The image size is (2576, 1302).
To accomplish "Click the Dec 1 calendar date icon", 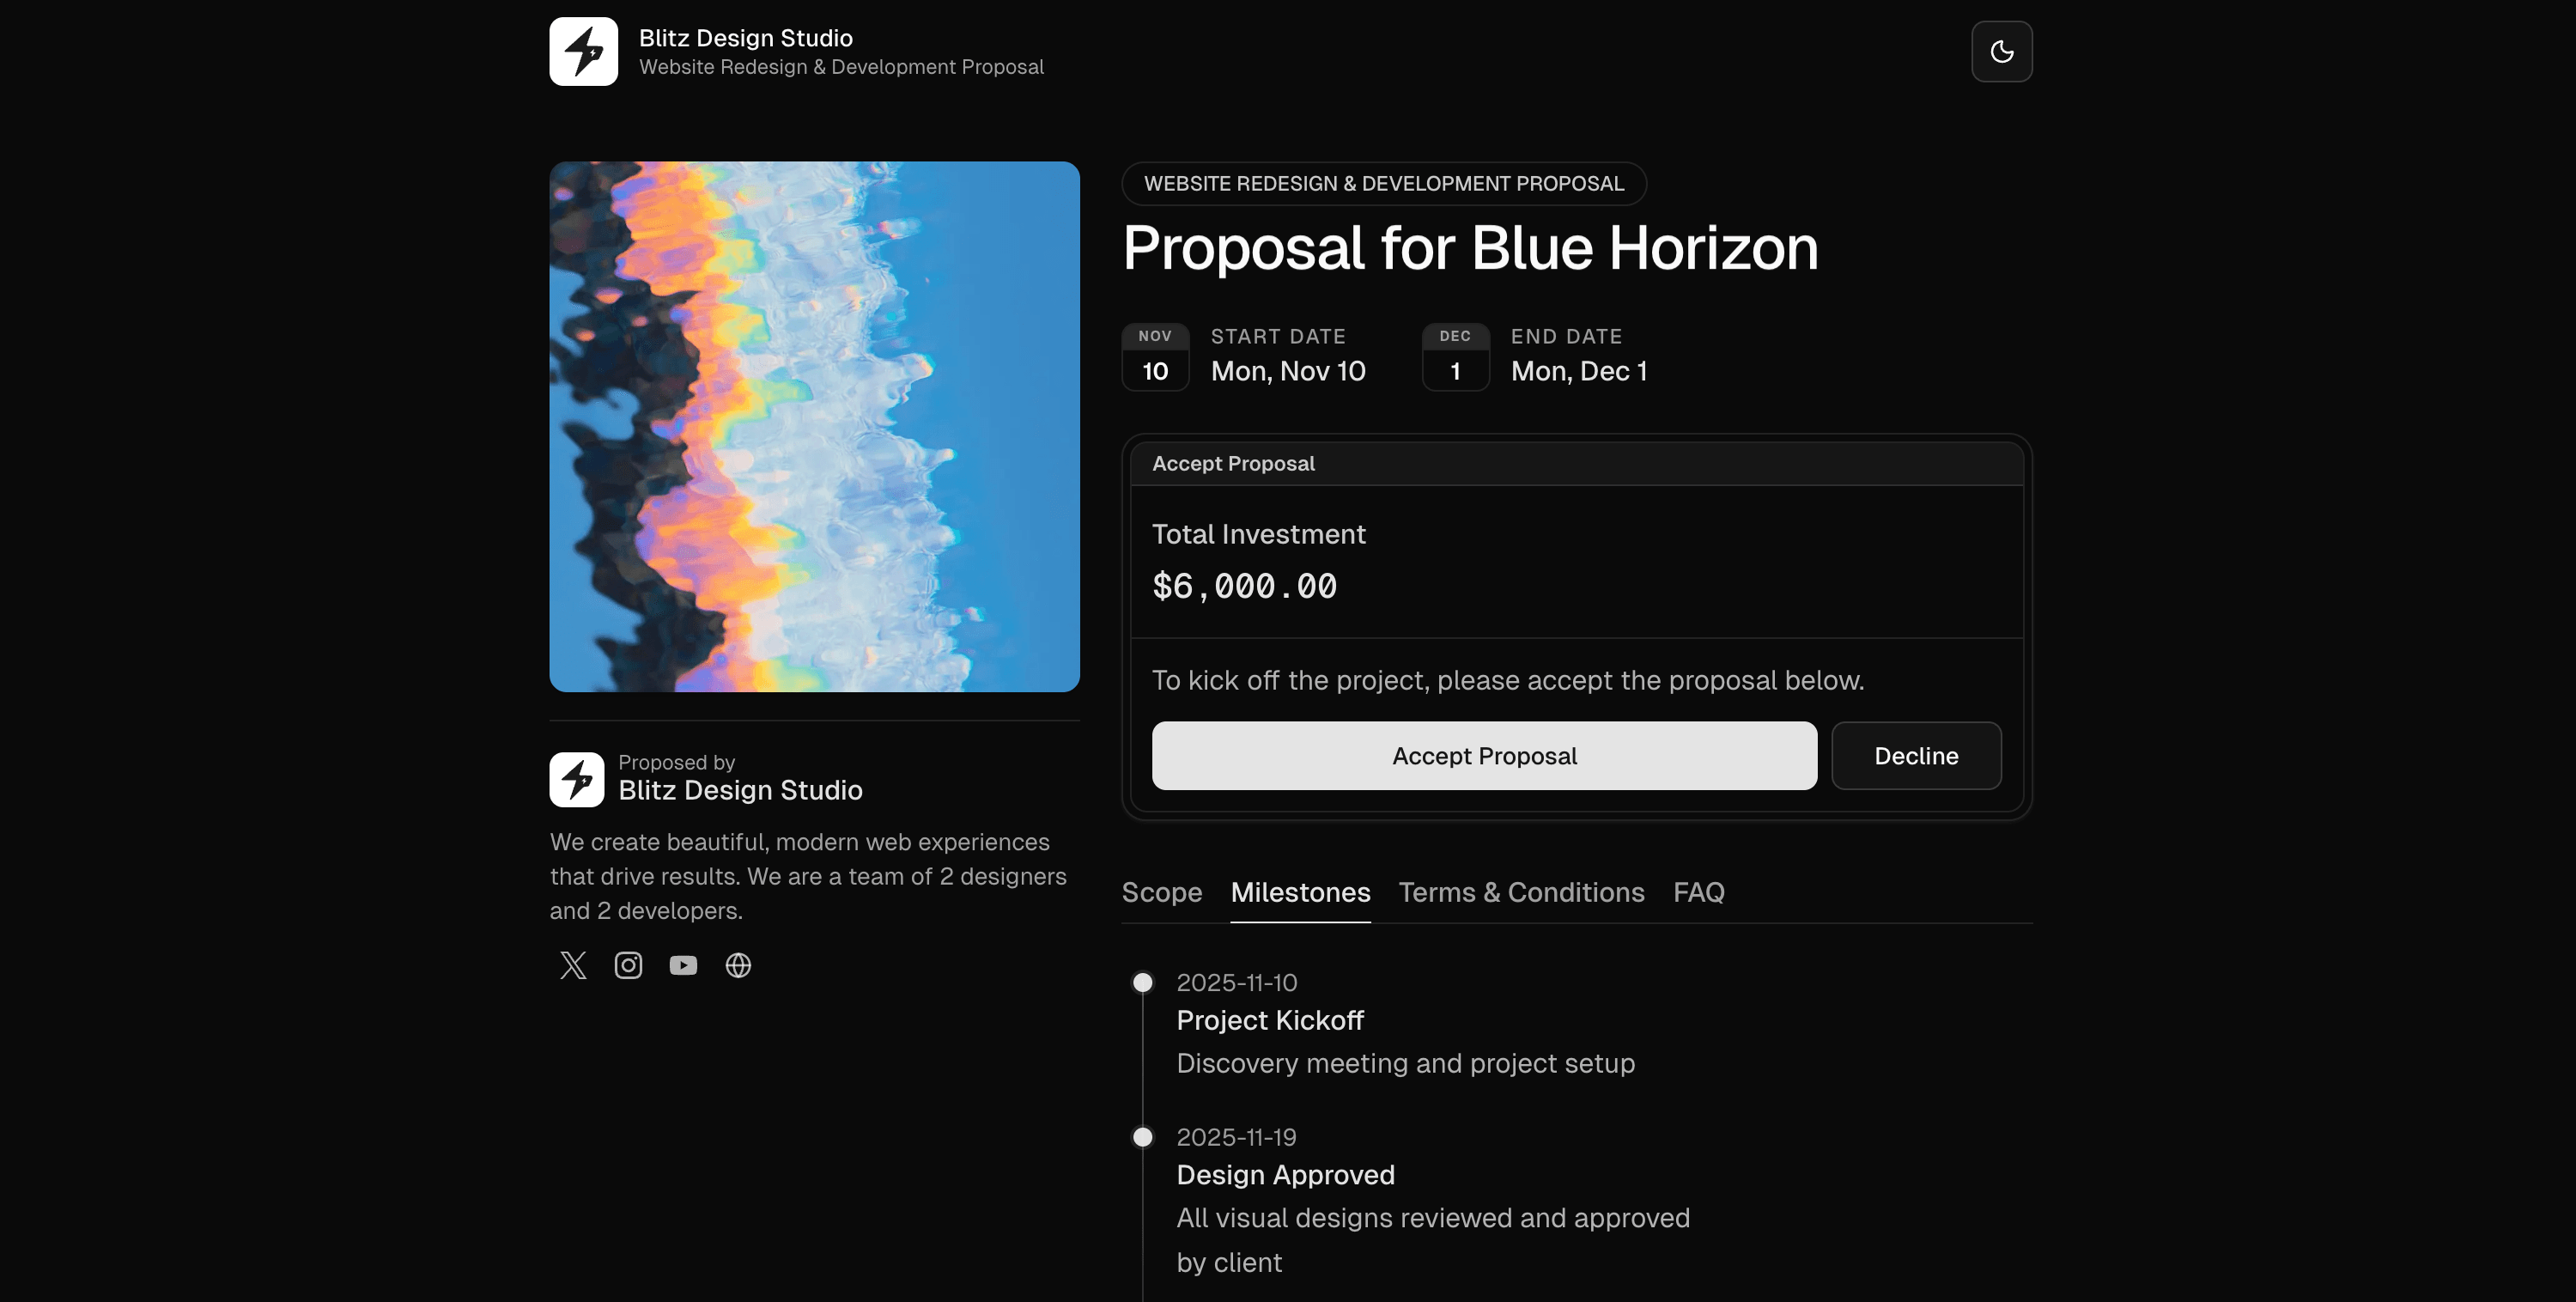I will (x=1455, y=357).
